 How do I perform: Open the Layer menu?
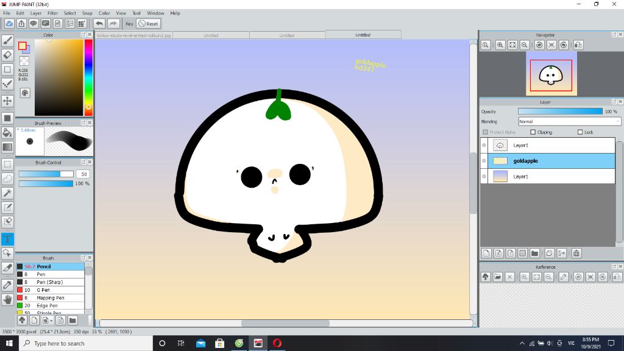tap(36, 13)
